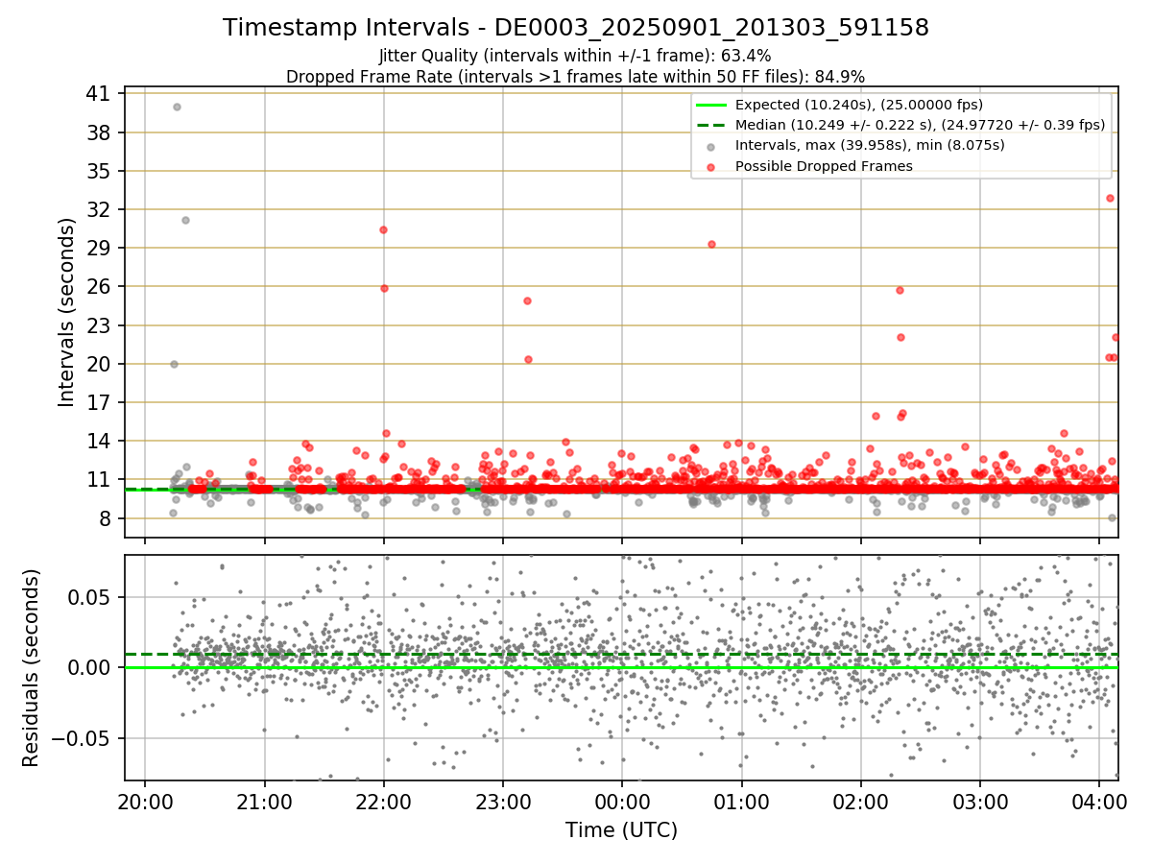Click the 'Residuals (seconds)' y-axis label
The height and width of the screenshot is (864, 1152).
31,668
